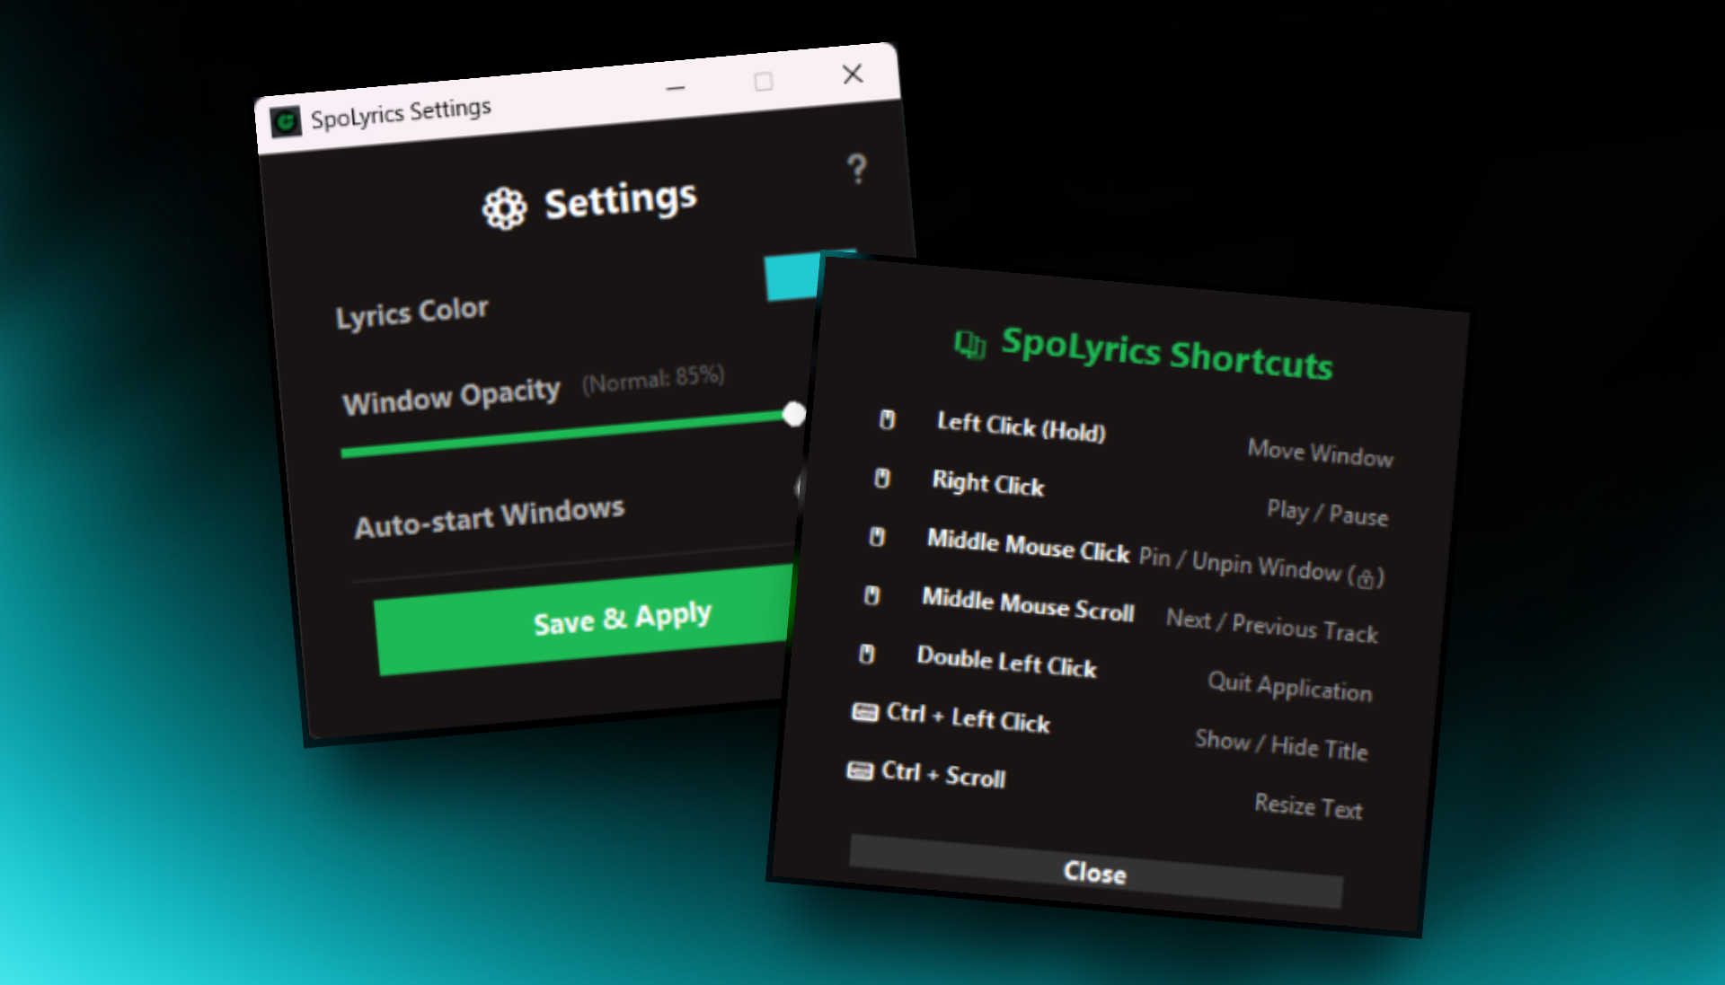The height and width of the screenshot is (985, 1725).
Task: Click the SpoLyrics app icon in title bar
Action: pyautogui.click(x=286, y=121)
